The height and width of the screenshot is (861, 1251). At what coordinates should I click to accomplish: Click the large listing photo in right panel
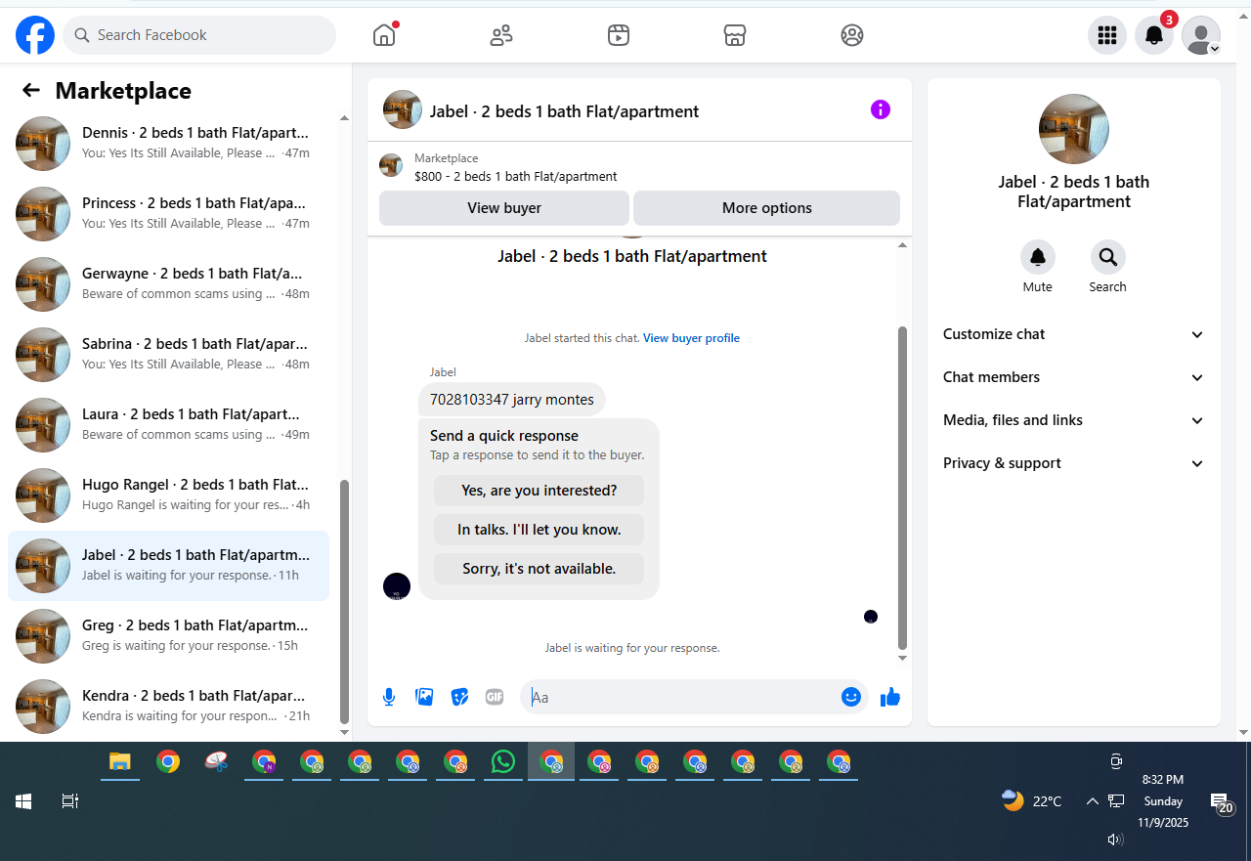coord(1074,129)
